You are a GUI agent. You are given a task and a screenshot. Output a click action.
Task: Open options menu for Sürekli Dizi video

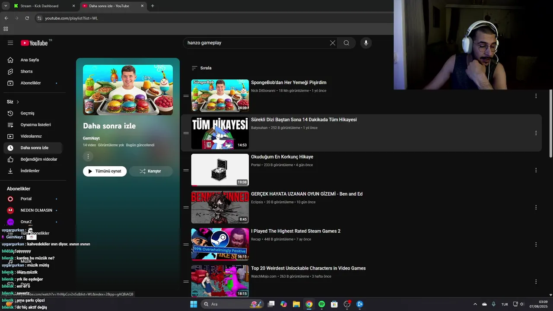point(536,133)
